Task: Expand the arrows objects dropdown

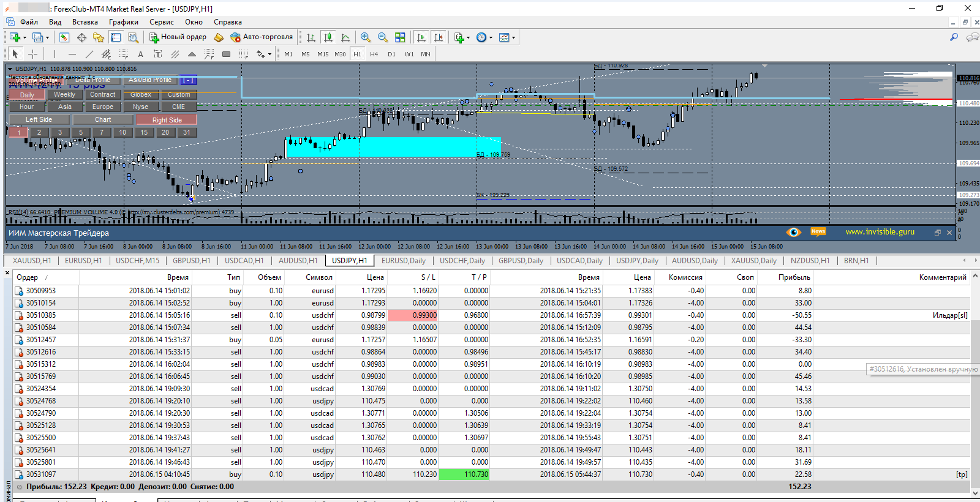Action: tap(269, 54)
